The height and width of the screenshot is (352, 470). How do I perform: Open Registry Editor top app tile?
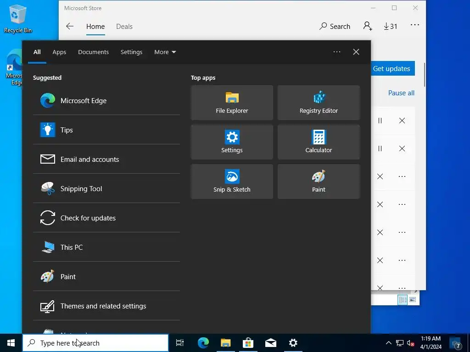319,103
